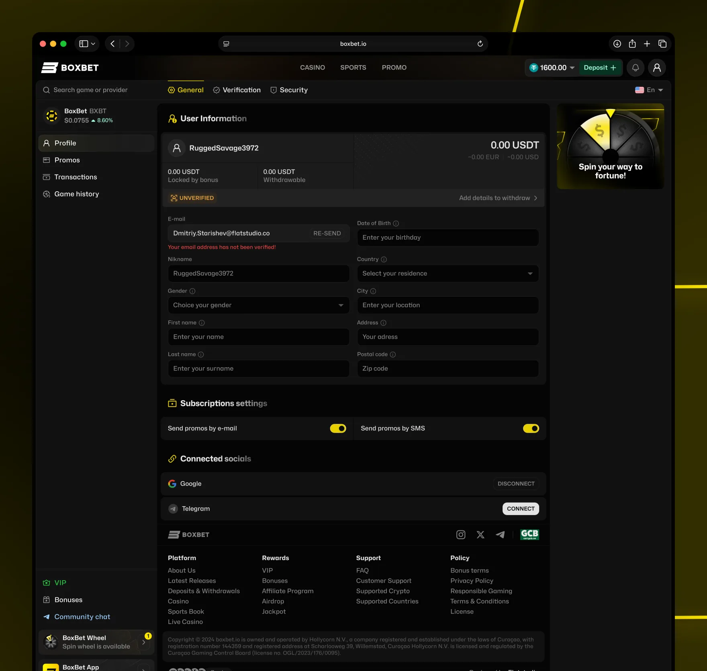Show Last name info icon
The height and width of the screenshot is (671, 707).
[201, 355]
